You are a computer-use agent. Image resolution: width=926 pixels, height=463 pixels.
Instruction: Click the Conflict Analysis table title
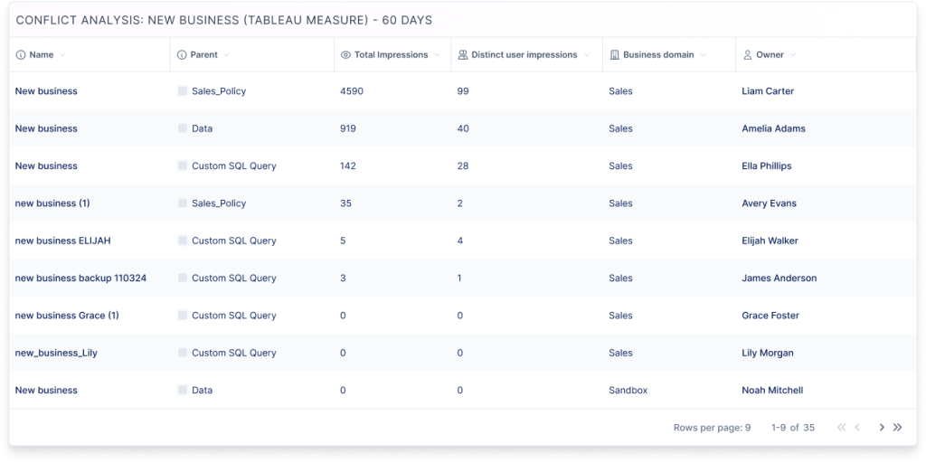[224, 21]
